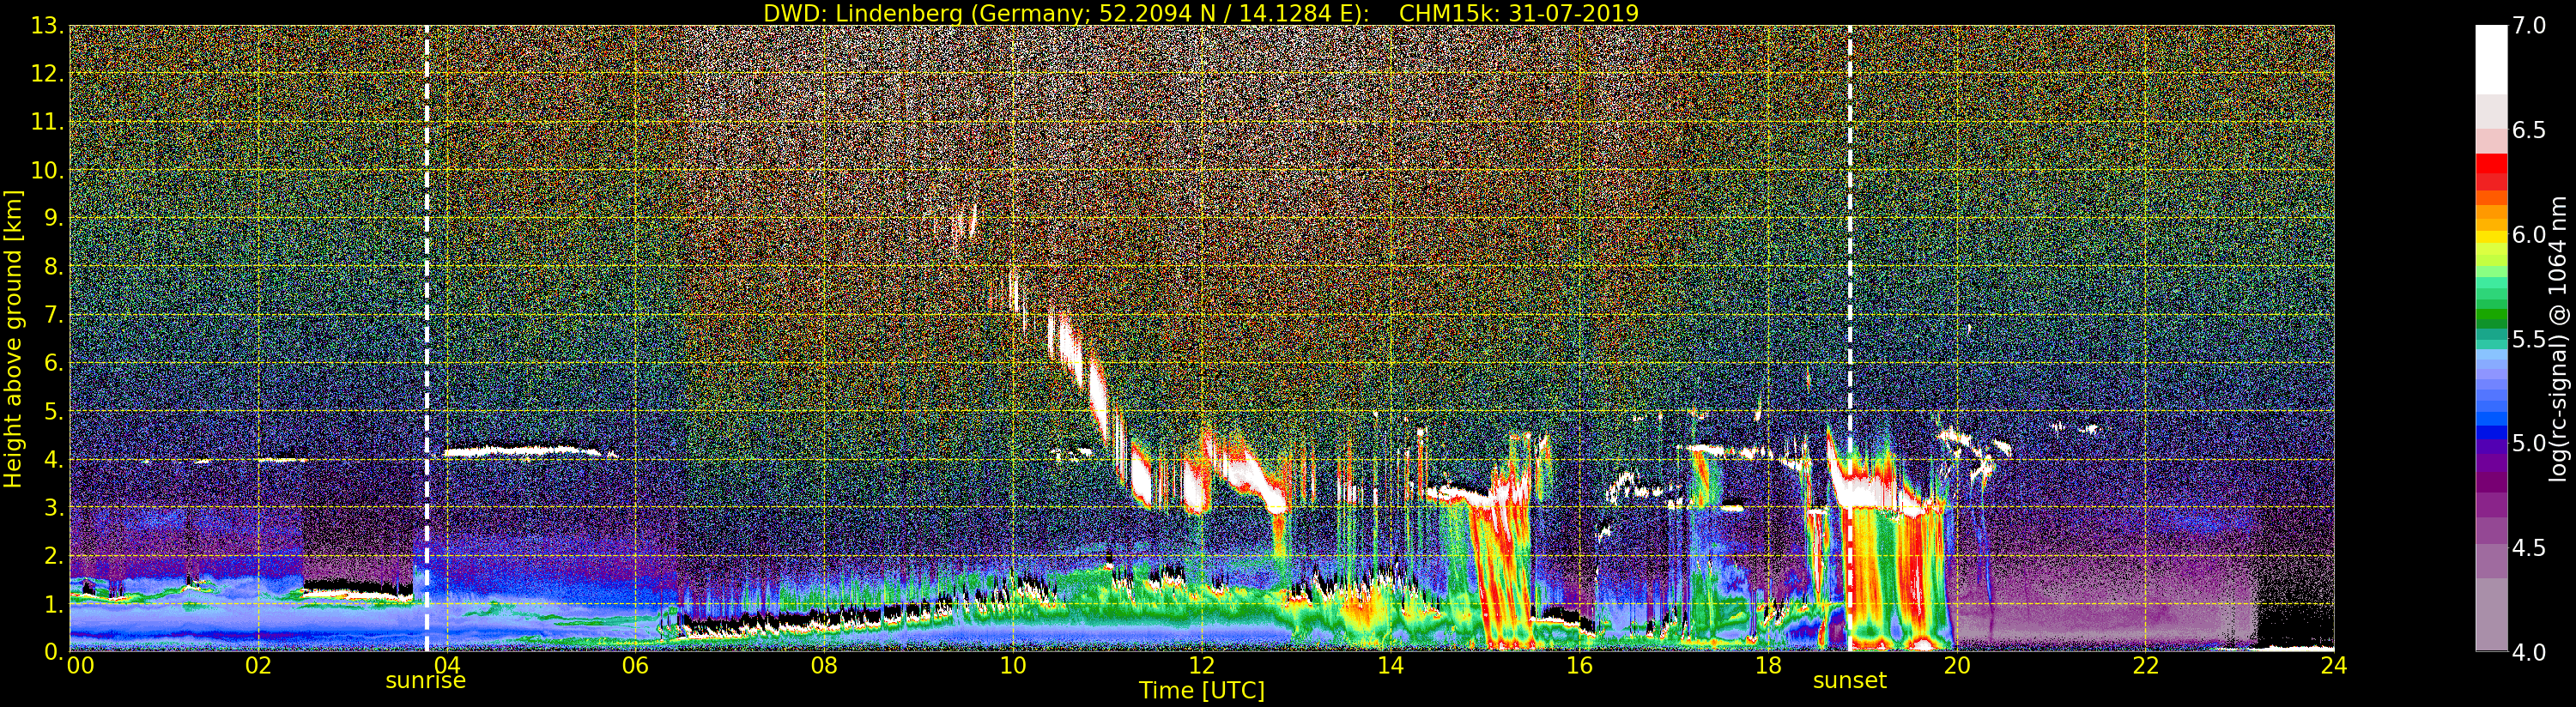
Task: Click height axis tick '0.'
Action: coord(54,651)
